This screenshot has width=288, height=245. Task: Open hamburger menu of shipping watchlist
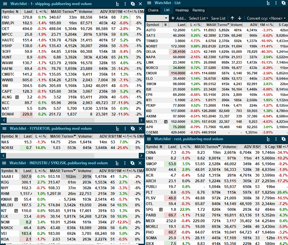pyautogui.click(x=5, y=4)
